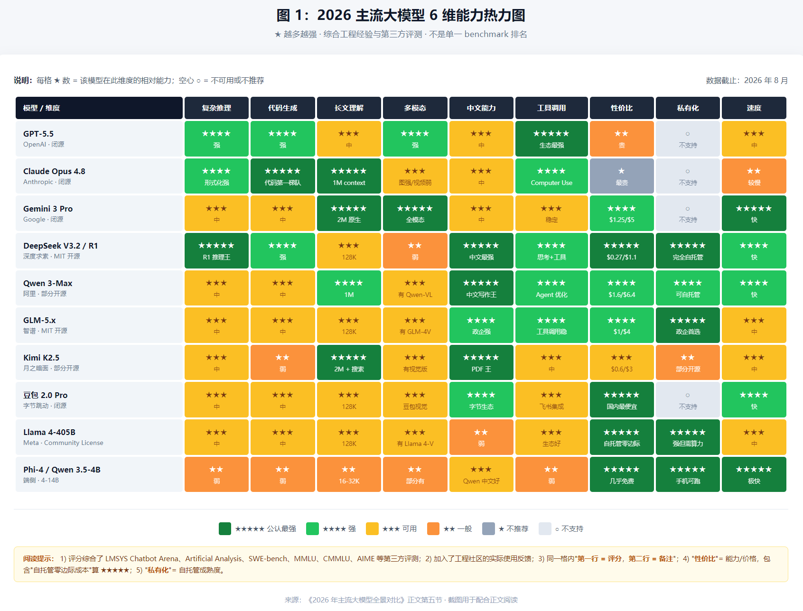
Task: Click the gray-blue 不推荐 legend swatch
Action: point(488,528)
